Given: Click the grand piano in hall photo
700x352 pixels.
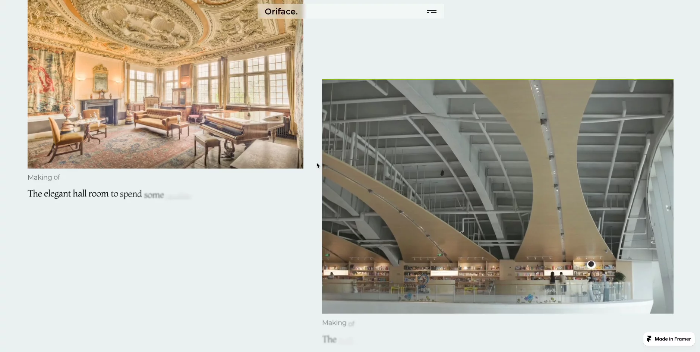Looking at the screenshot, I should tap(239, 131).
